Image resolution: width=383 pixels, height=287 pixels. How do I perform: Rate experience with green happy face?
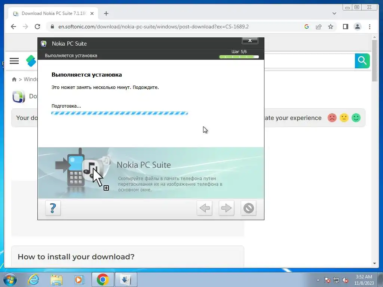click(356, 118)
